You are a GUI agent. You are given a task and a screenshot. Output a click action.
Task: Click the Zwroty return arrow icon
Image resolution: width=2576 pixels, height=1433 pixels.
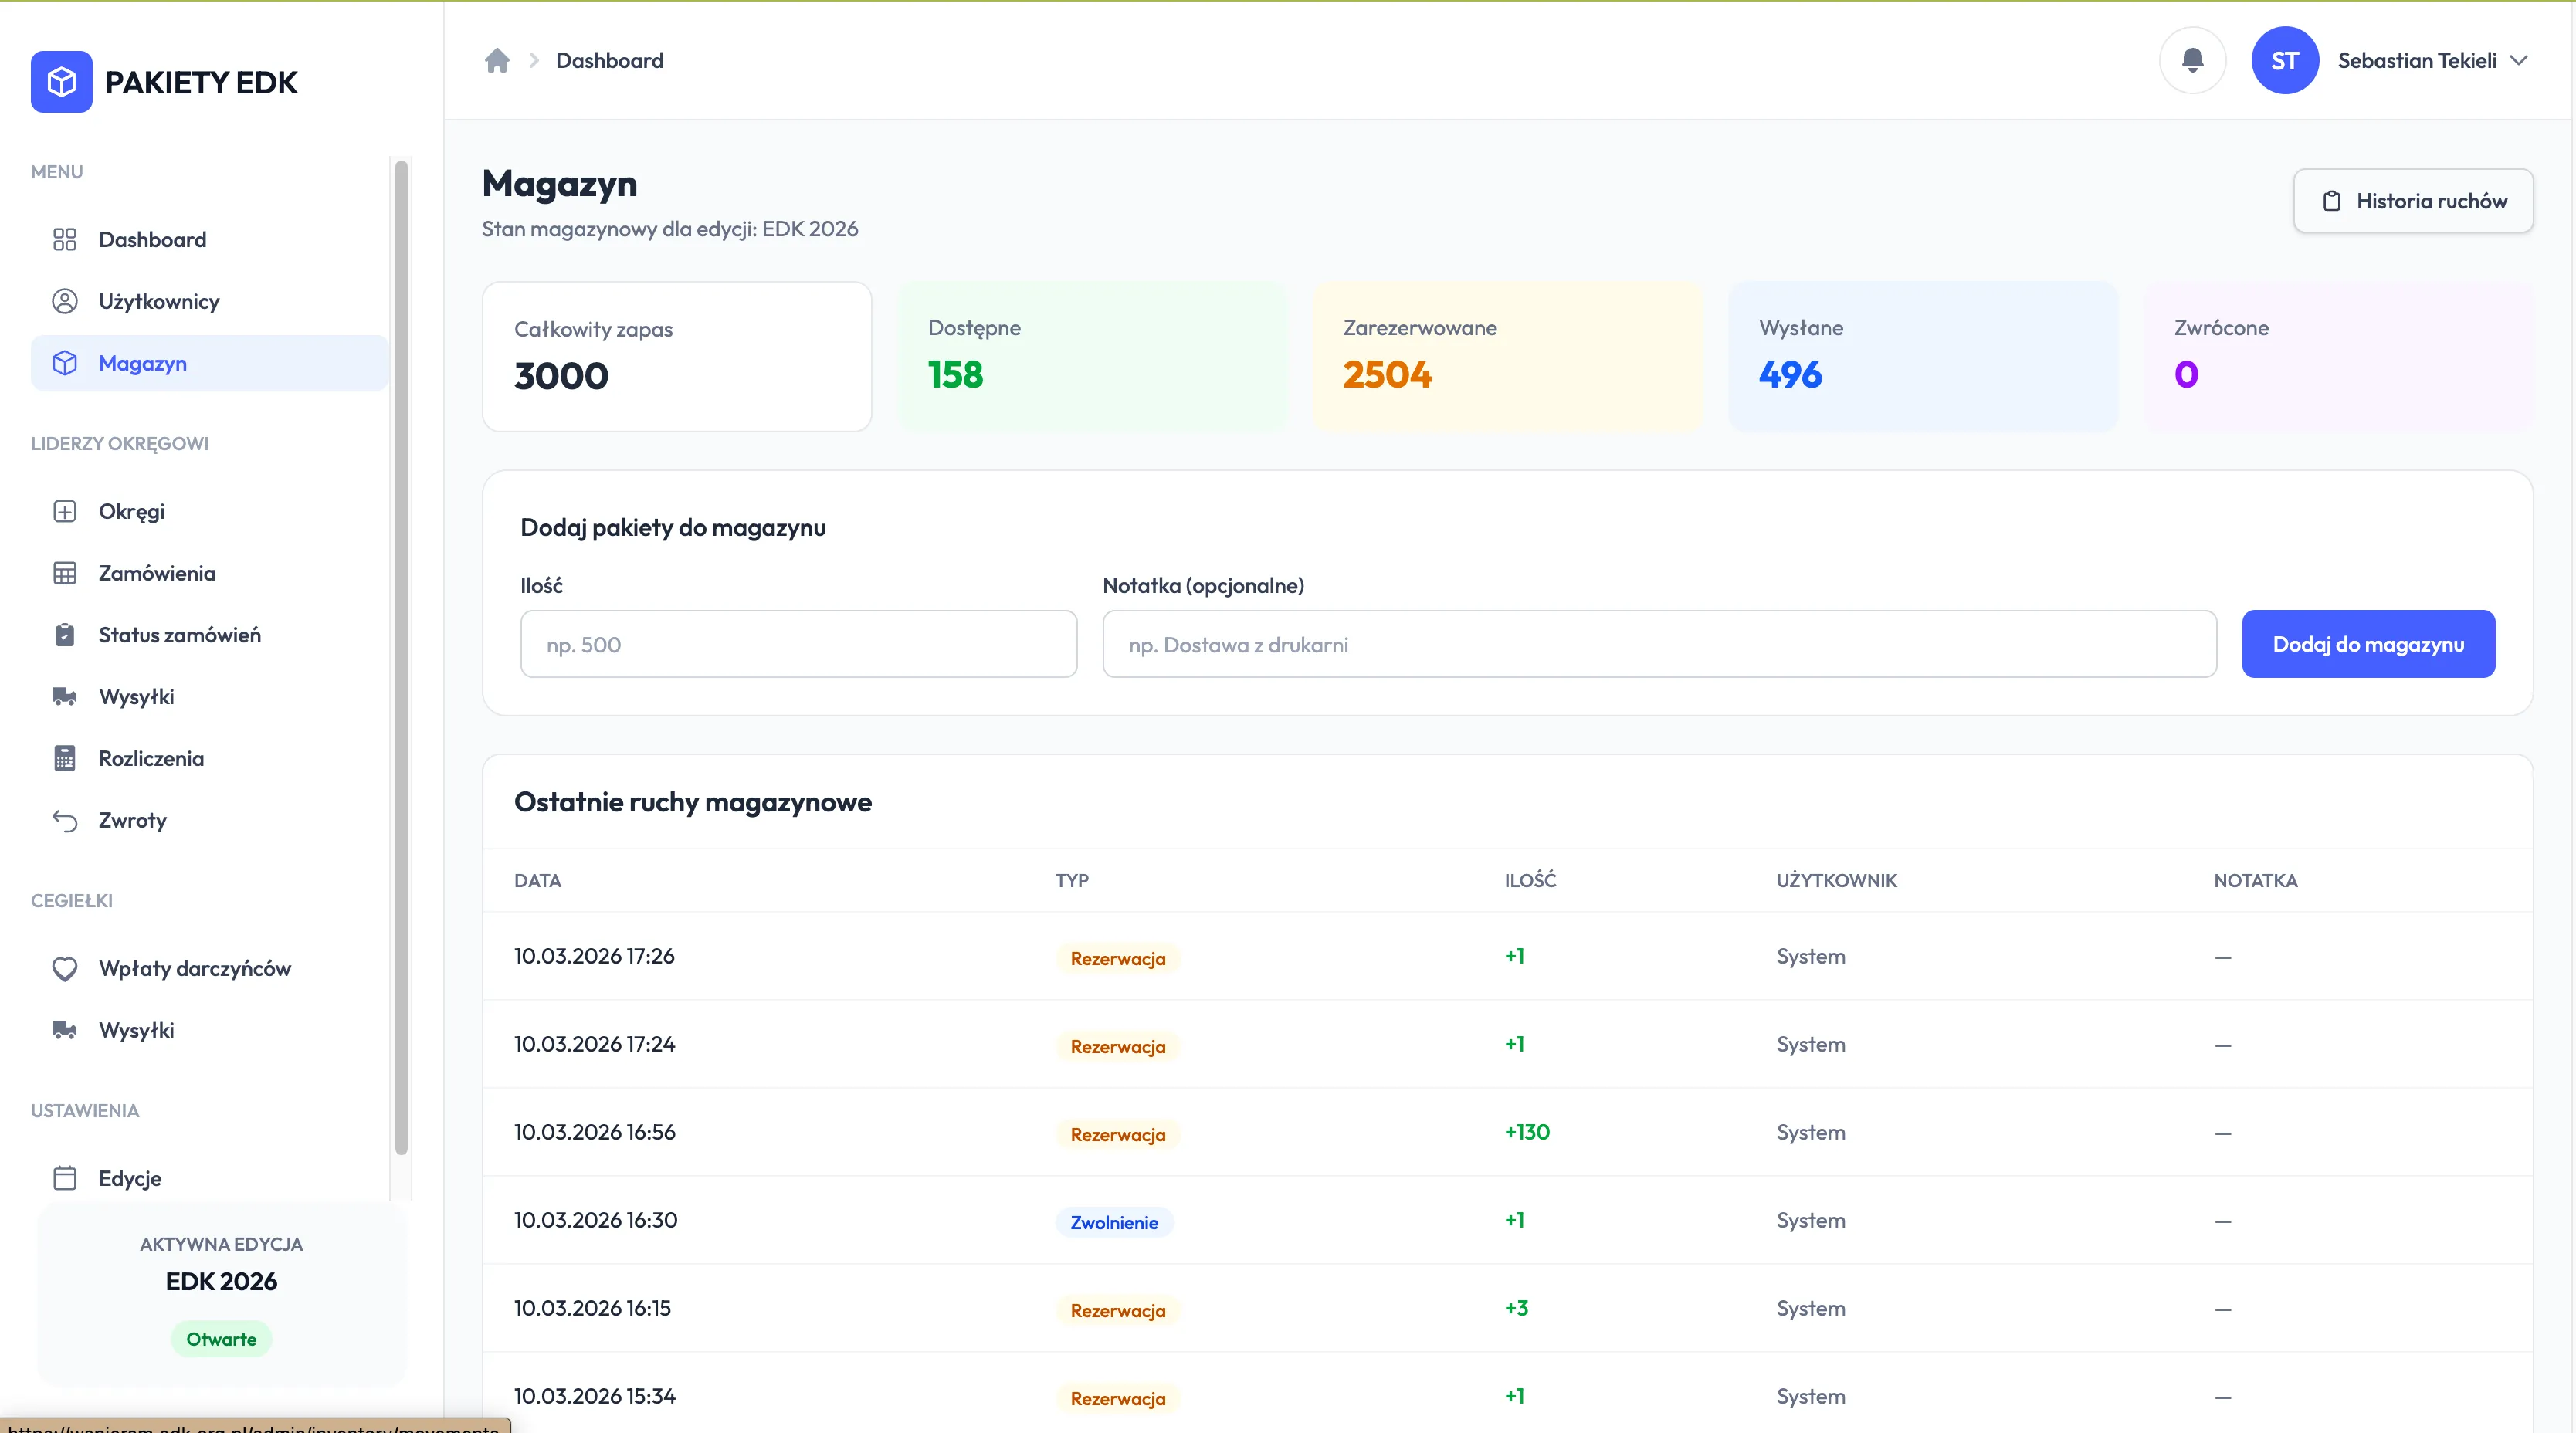pos(65,821)
